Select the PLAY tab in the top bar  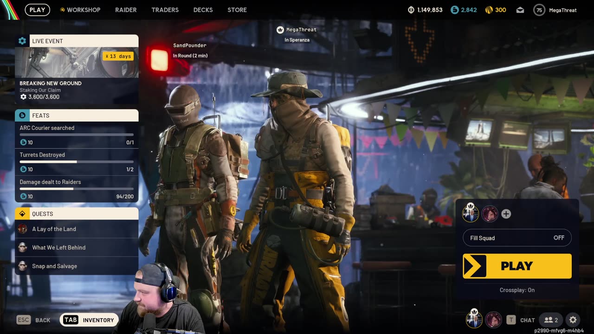37,10
